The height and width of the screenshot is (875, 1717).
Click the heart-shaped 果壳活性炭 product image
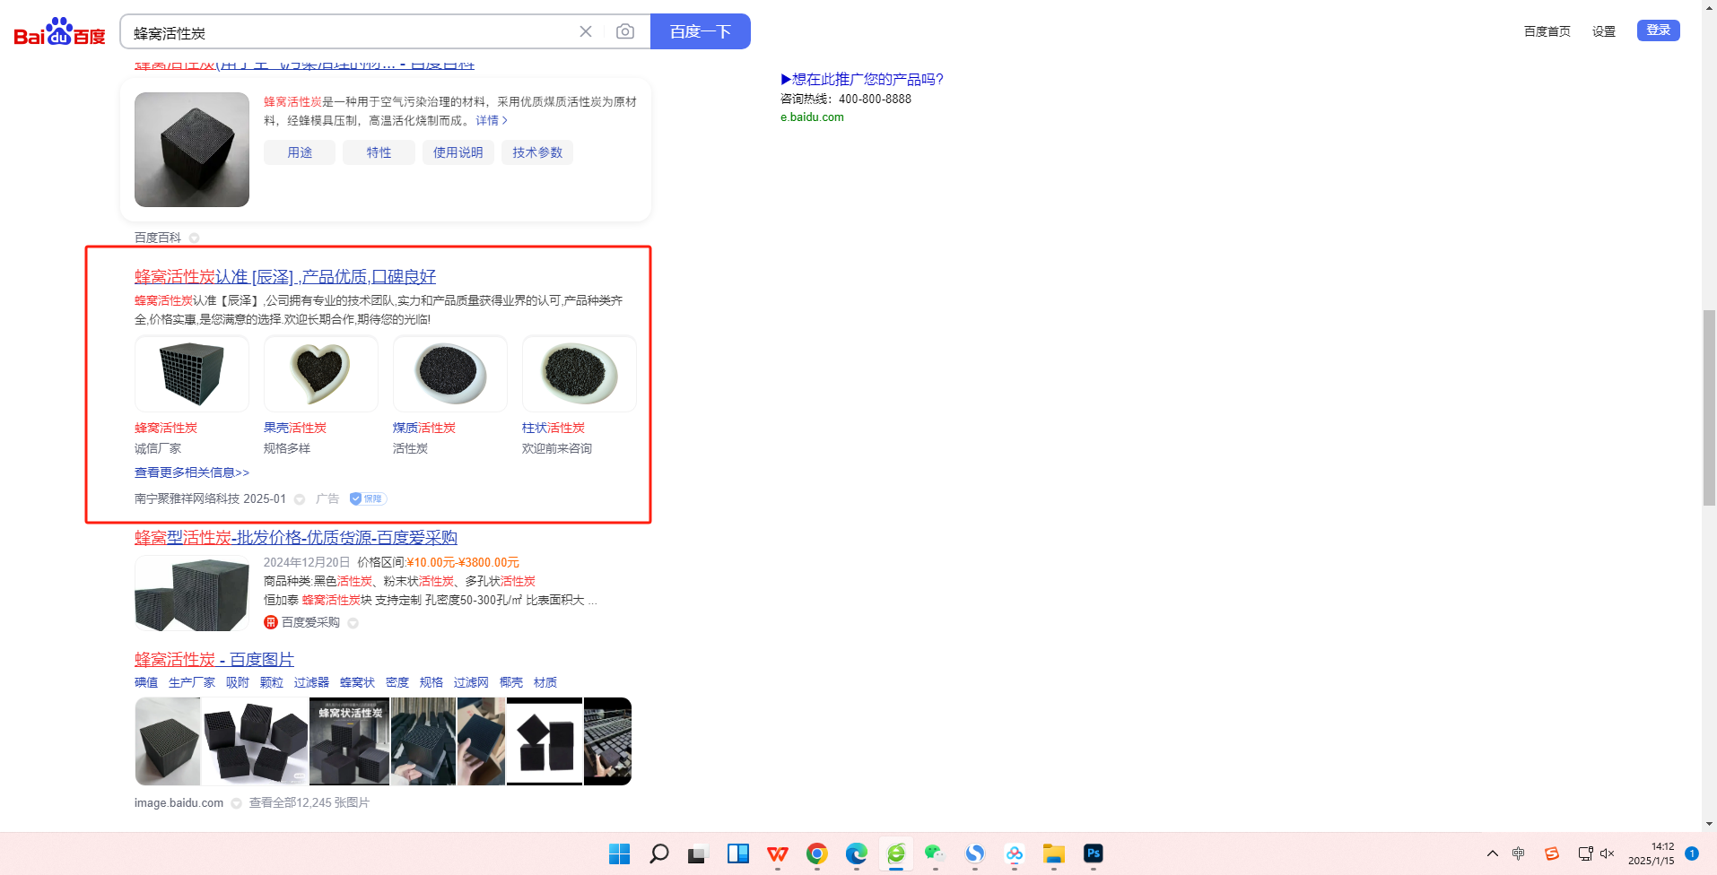(x=321, y=374)
